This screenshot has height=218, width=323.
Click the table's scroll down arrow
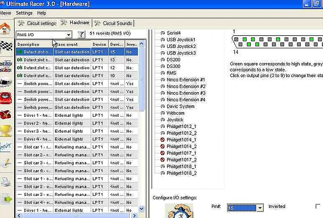pyautogui.click(x=141, y=209)
